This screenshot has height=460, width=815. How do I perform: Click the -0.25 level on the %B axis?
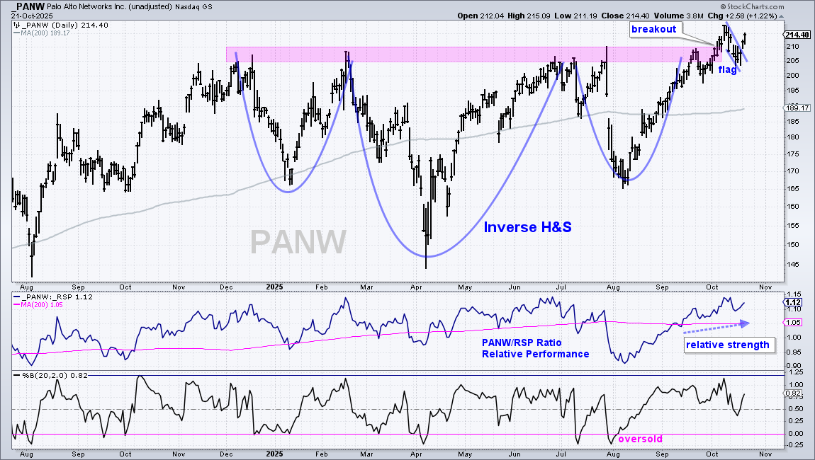(x=795, y=445)
